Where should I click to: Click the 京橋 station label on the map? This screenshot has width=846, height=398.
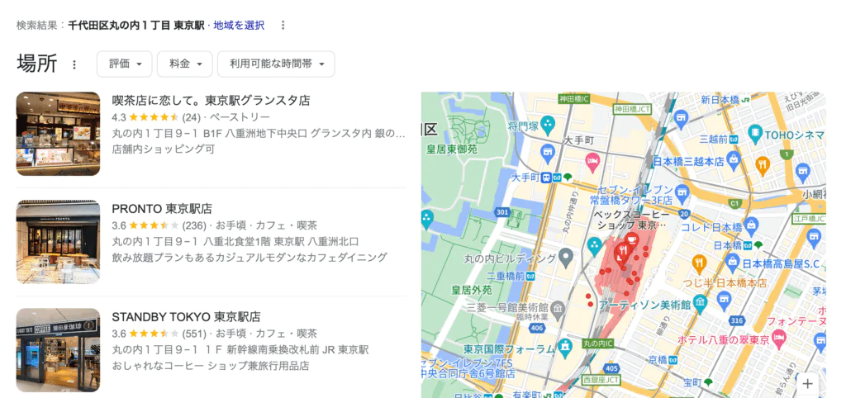coord(663,359)
